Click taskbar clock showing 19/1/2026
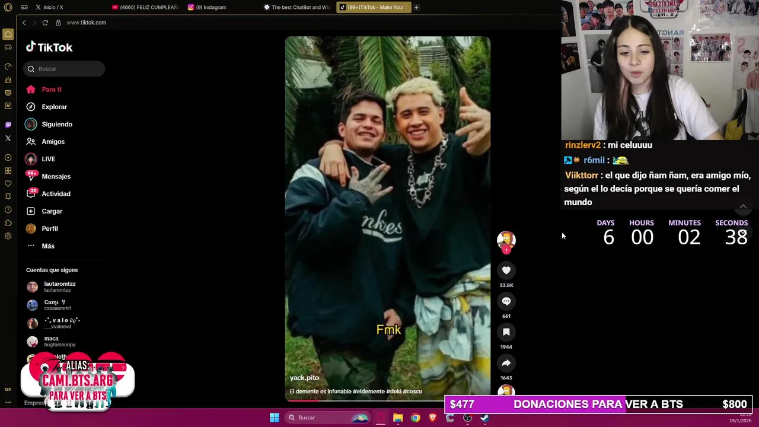The width and height of the screenshot is (759, 427). [x=741, y=418]
